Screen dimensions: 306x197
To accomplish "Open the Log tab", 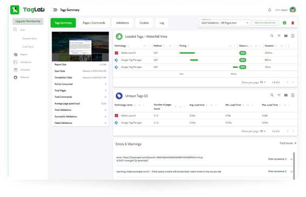I will 162,23.
